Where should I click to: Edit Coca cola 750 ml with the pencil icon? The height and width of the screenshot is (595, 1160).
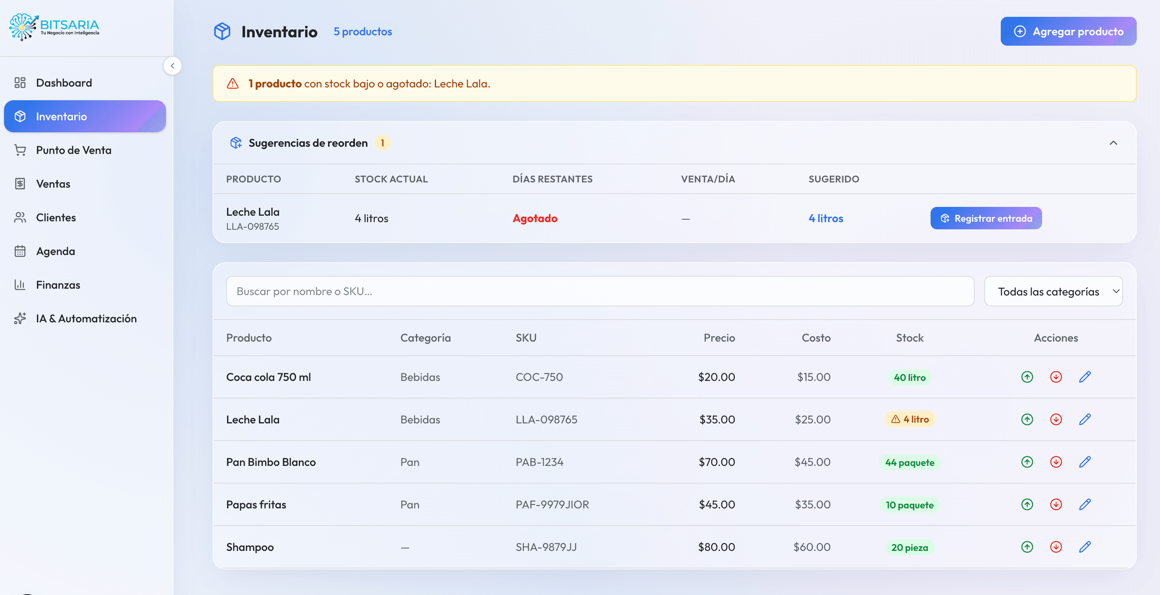[x=1085, y=377]
